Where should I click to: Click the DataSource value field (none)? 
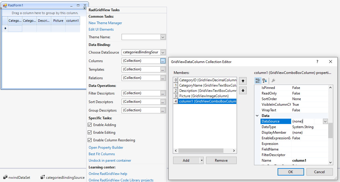(307, 121)
